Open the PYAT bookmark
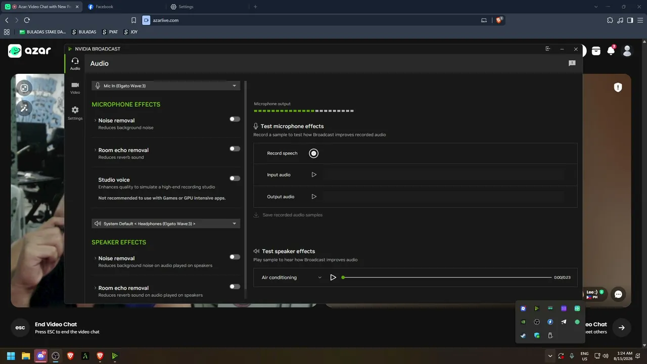 (x=110, y=32)
